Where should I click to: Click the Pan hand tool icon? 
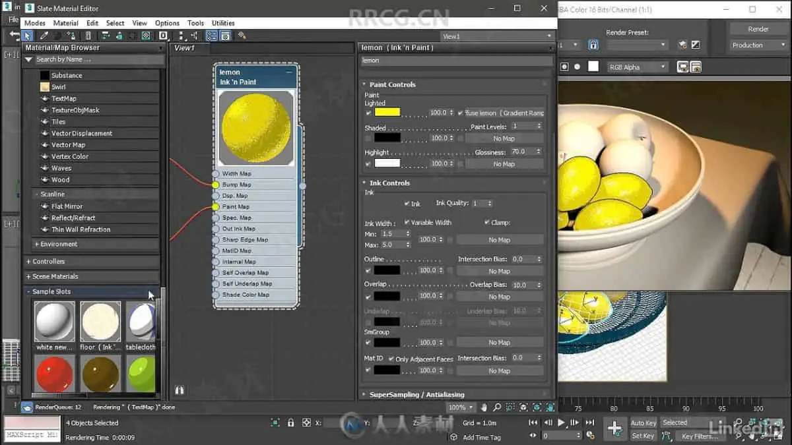[x=484, y=407]
